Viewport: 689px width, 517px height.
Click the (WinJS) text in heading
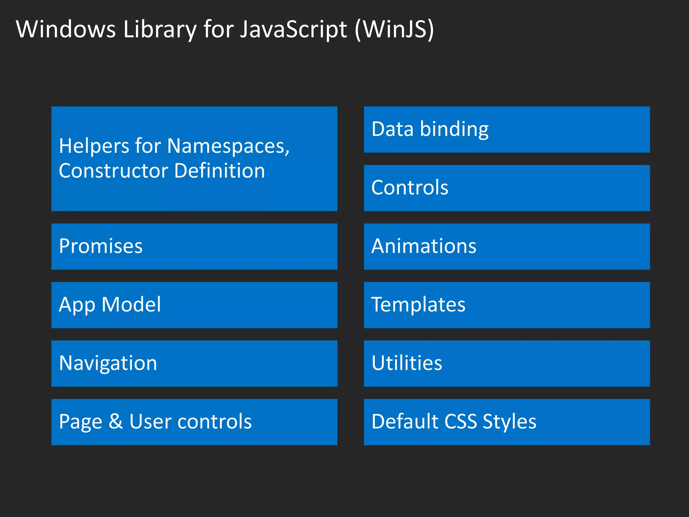click(x=394, y=30)
